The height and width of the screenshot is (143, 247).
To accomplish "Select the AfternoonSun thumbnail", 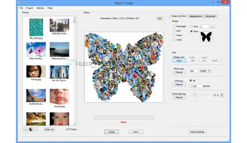I will pyautogui.click(x=59, y=49).
